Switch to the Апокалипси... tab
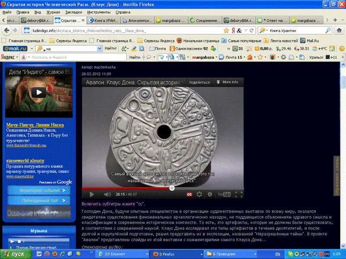346x259 pixels. tap(137, 20)
